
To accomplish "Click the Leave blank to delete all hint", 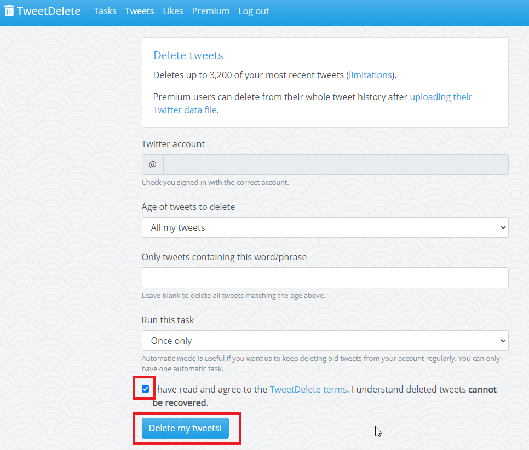I will point(233,295).
